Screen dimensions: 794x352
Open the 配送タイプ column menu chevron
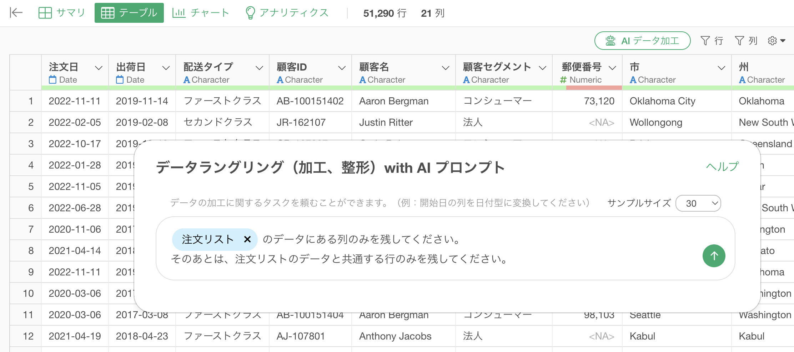click(259, 68)
